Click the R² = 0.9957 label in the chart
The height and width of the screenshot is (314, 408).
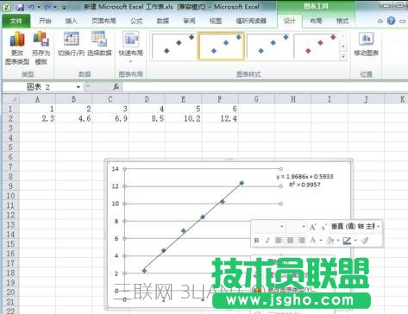tap(304, 185)
